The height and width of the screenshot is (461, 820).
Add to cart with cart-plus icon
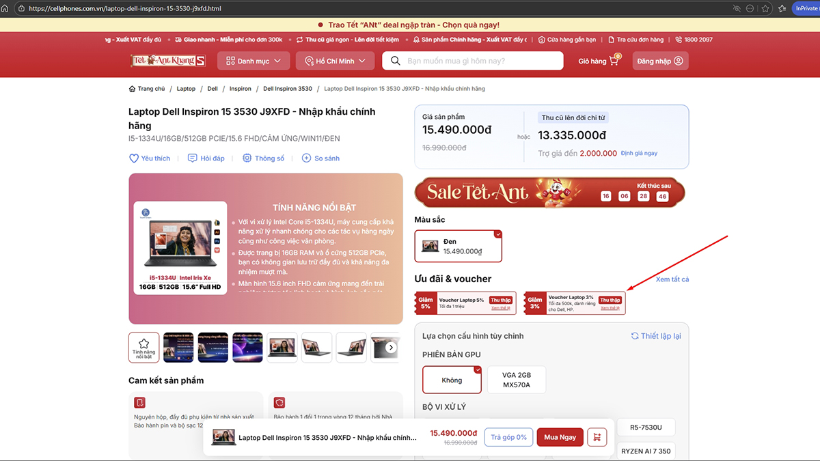coord(597,437)
